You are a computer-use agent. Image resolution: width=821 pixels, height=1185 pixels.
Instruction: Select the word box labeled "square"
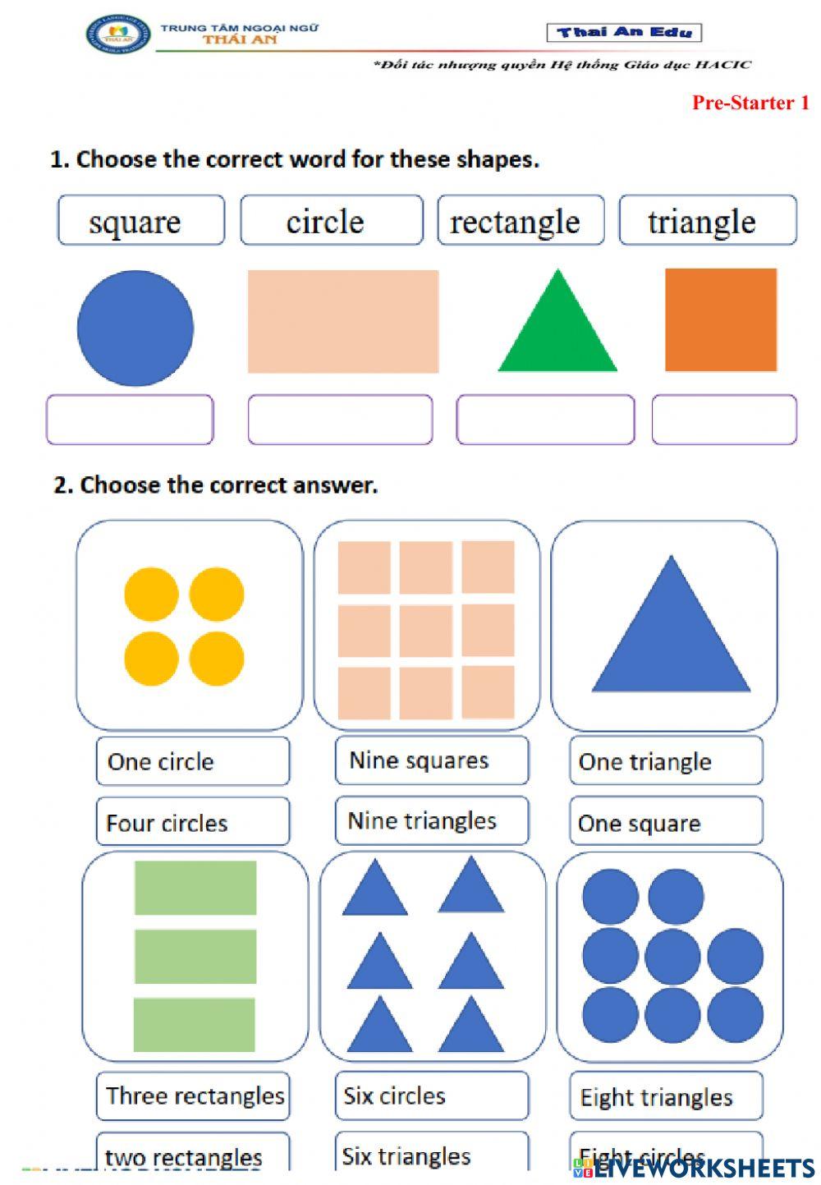pyautogui.click(x=141, y=221)
